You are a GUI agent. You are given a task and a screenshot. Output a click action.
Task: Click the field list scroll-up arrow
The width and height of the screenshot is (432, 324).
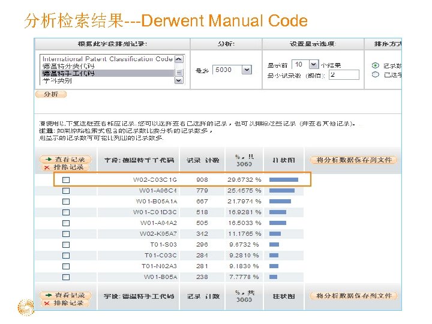coord(179,59)
